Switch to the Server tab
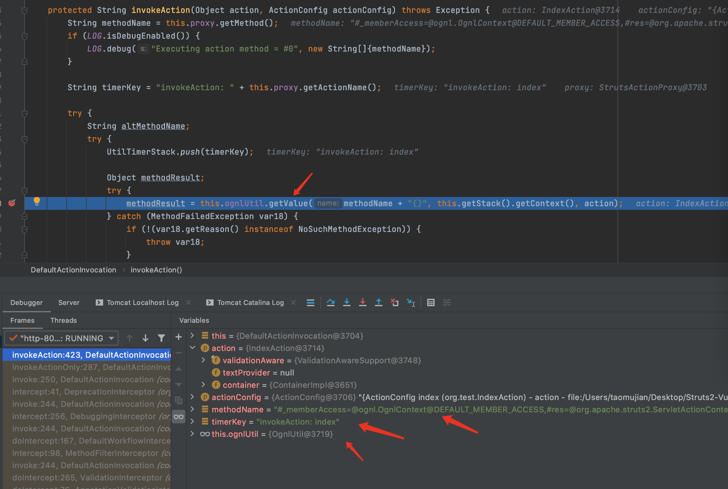 [69, 302]
